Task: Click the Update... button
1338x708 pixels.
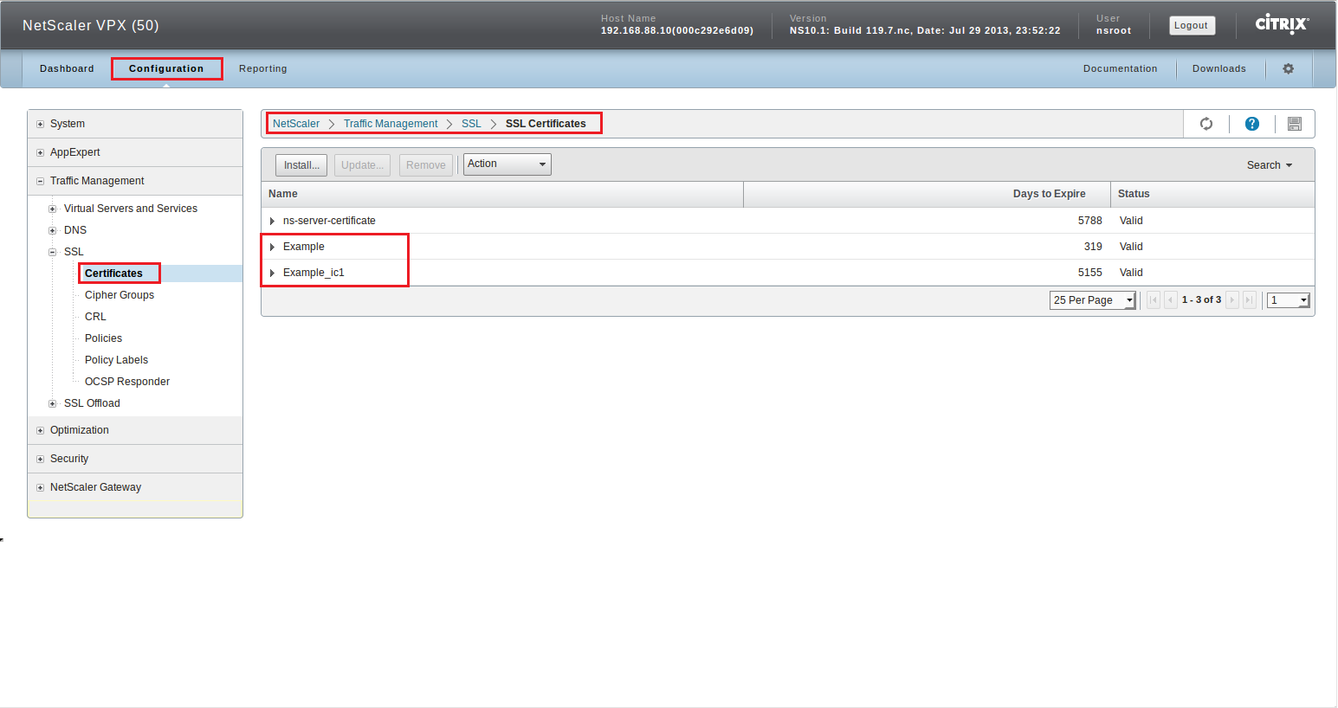Action: [x=362, y=165]
